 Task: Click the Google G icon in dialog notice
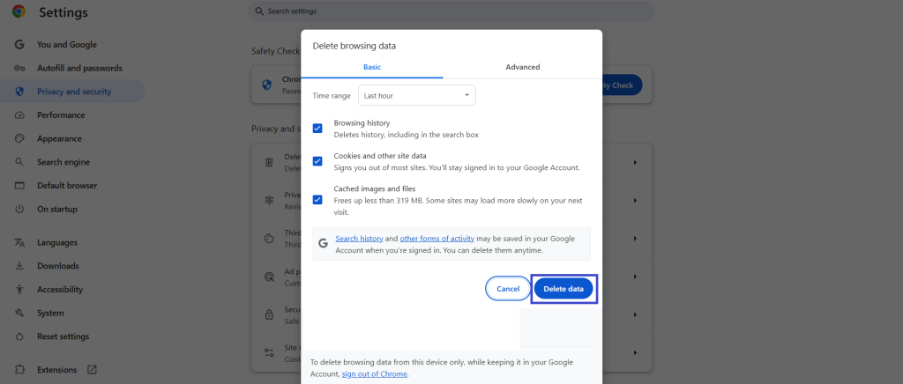(323, 243)
